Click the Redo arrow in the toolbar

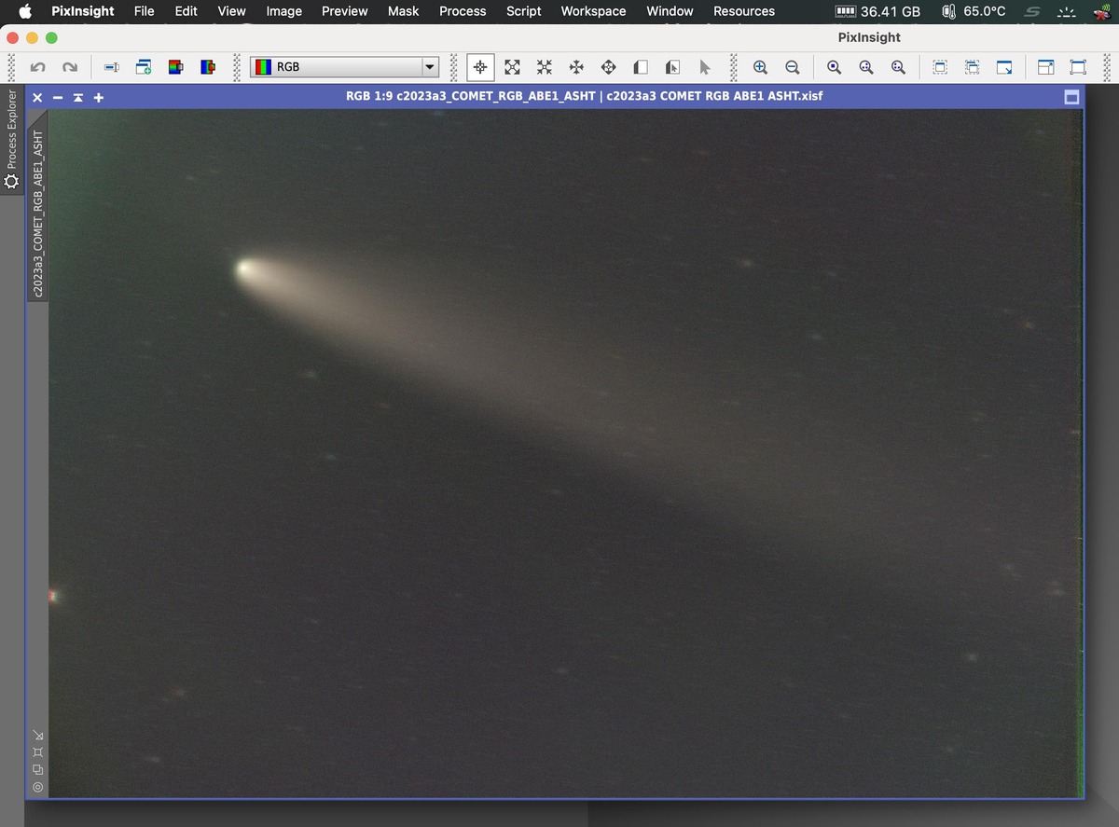pos(70,67)
